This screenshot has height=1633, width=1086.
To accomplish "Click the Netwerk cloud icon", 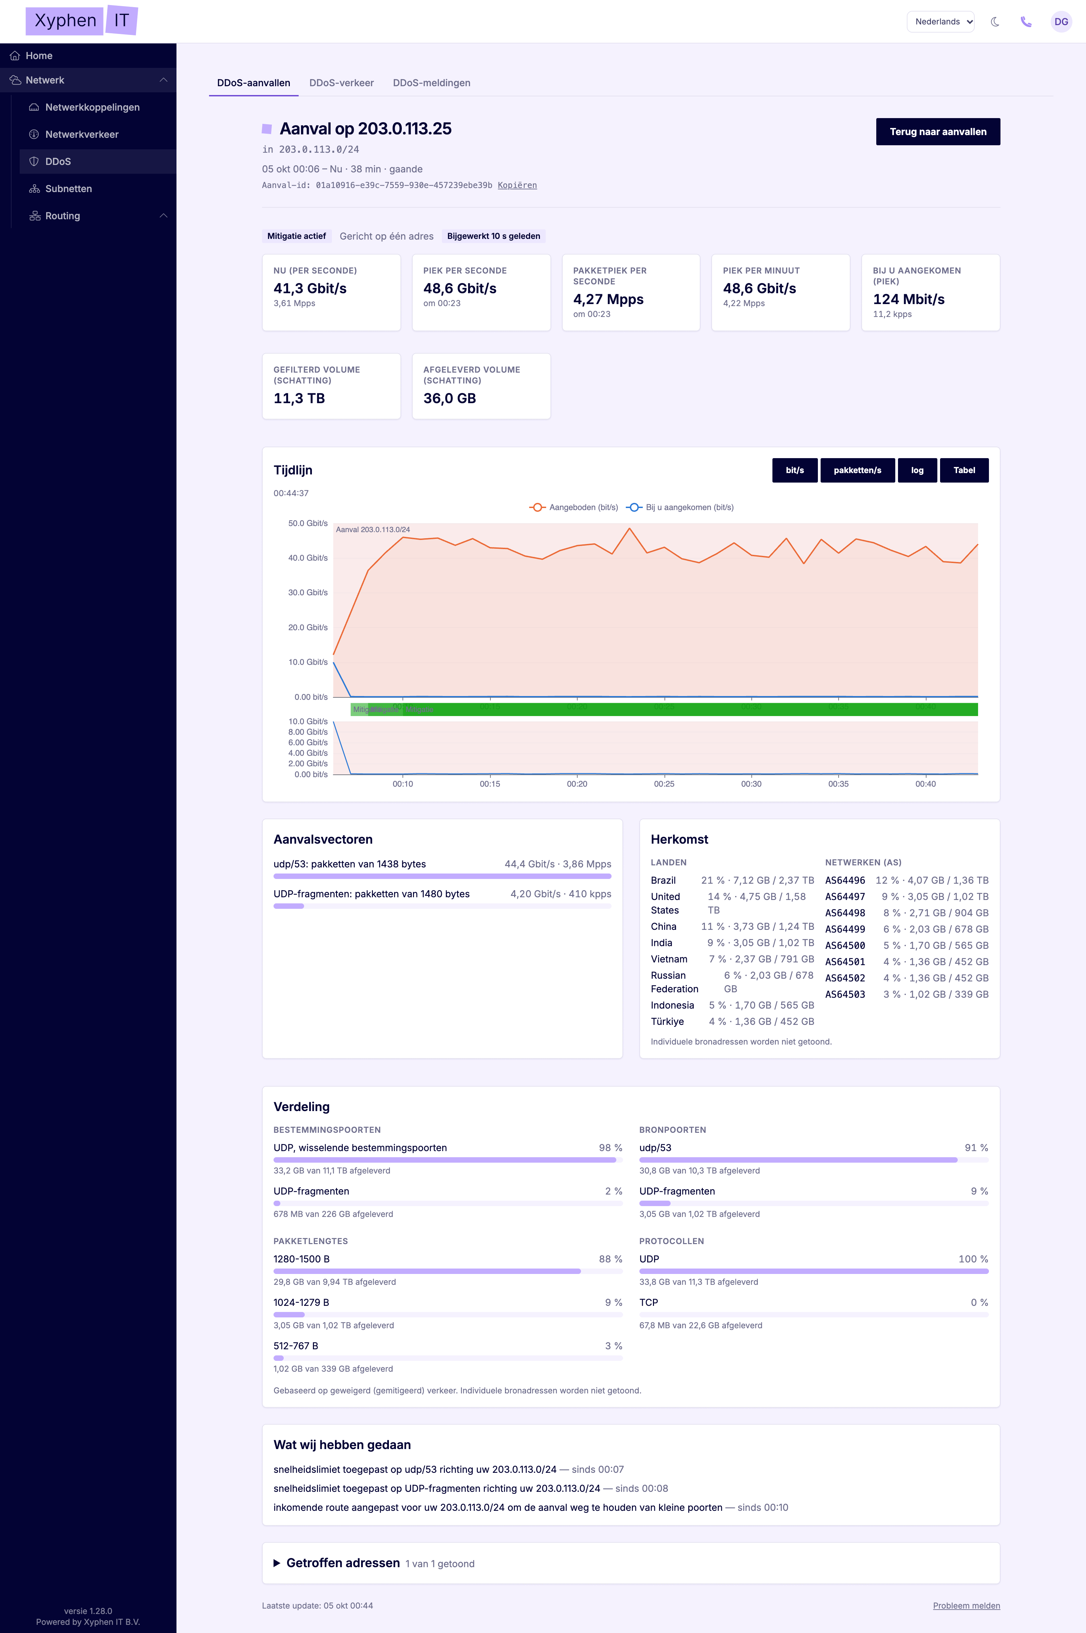I will click(x=15, y=80).
